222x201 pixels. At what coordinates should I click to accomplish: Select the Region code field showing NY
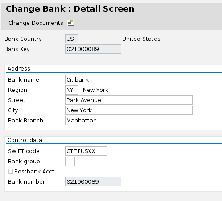[x=72, y=90]
